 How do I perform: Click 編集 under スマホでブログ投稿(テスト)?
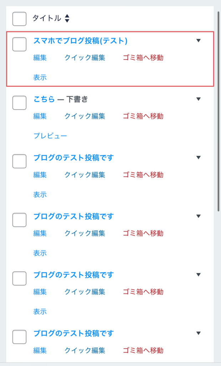[x=40, y=58]
